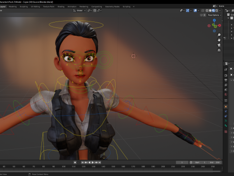Open the Armature data properties tab
Viewport: 234px width, 176px height.
point(226,121)
